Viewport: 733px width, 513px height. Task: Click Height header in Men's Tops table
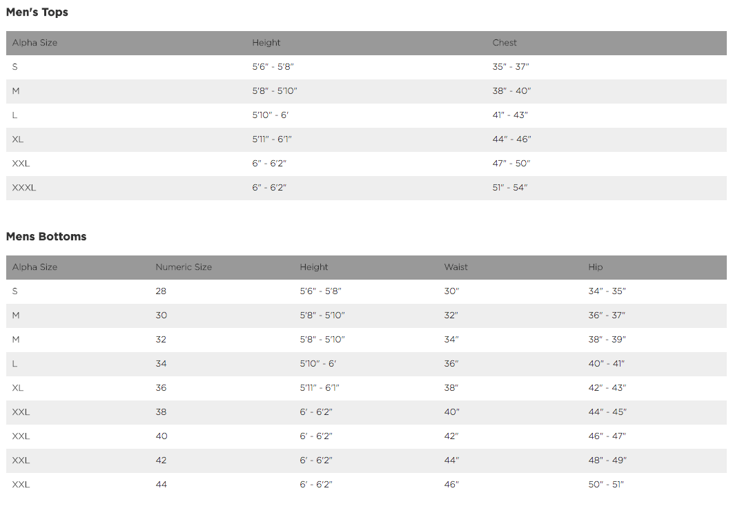point(266,43)
